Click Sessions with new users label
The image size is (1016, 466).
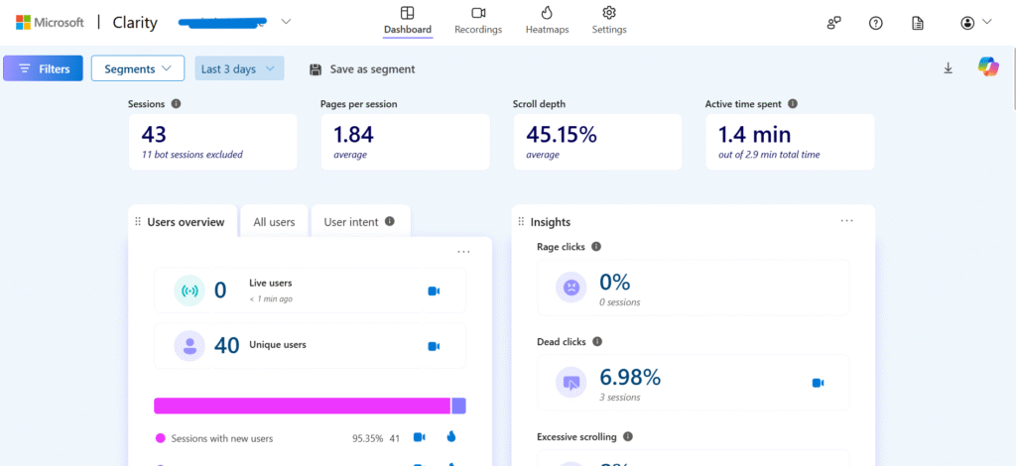click(222, 438)
